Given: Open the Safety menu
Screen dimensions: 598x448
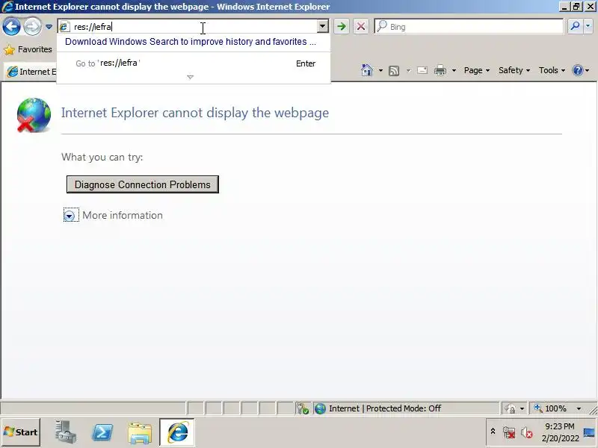Looking at the screenshot, I should 514,70.
